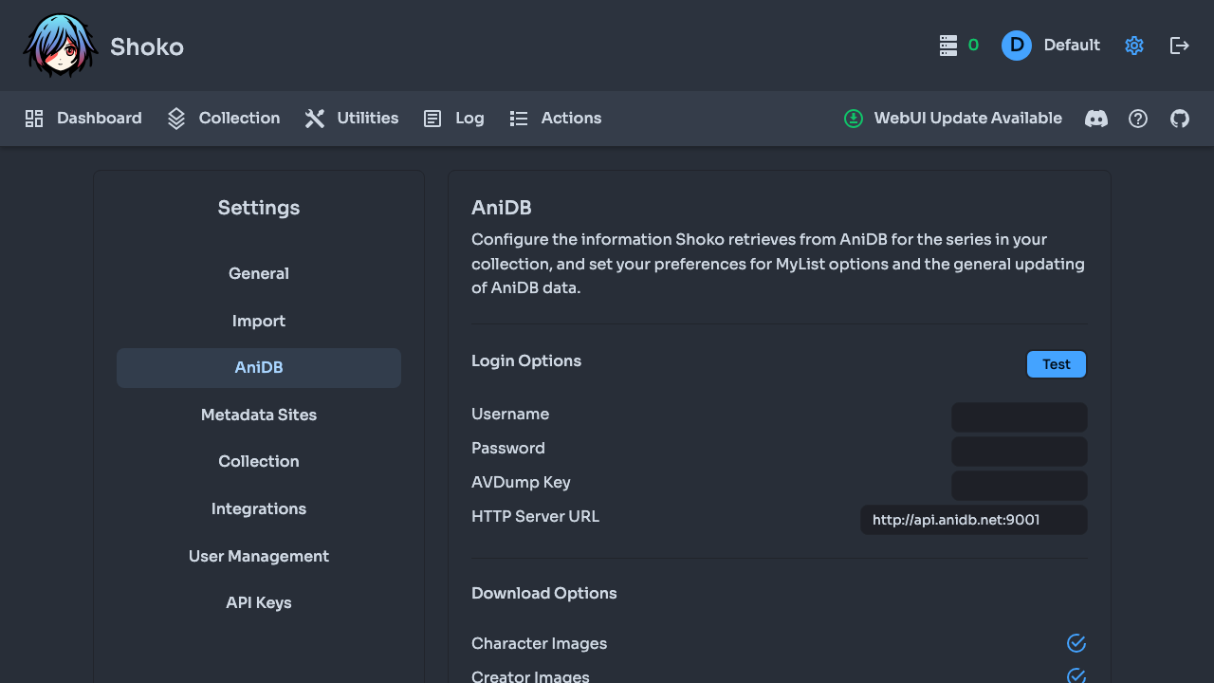Click the HTTP Server URL field
The width and height of the screenshot is (1214, 683).
pos(974,520)
